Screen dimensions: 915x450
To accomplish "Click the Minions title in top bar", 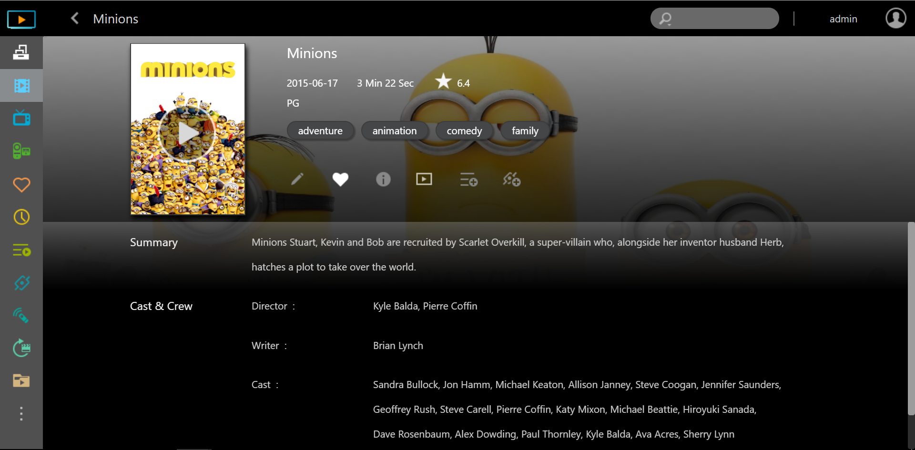I will (115, 19).
